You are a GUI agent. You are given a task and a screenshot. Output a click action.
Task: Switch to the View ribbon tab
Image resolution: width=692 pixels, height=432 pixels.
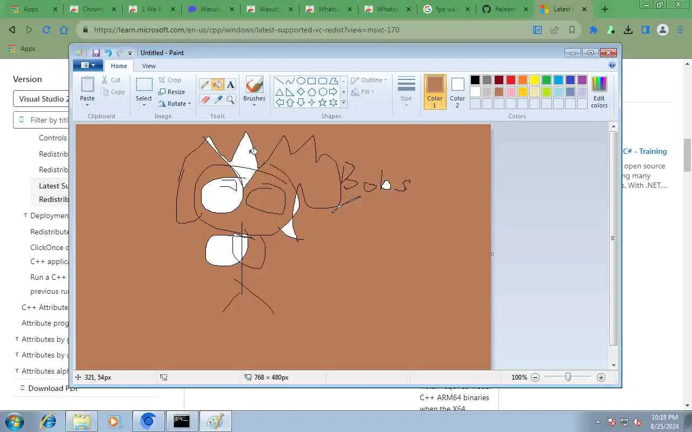149,66
